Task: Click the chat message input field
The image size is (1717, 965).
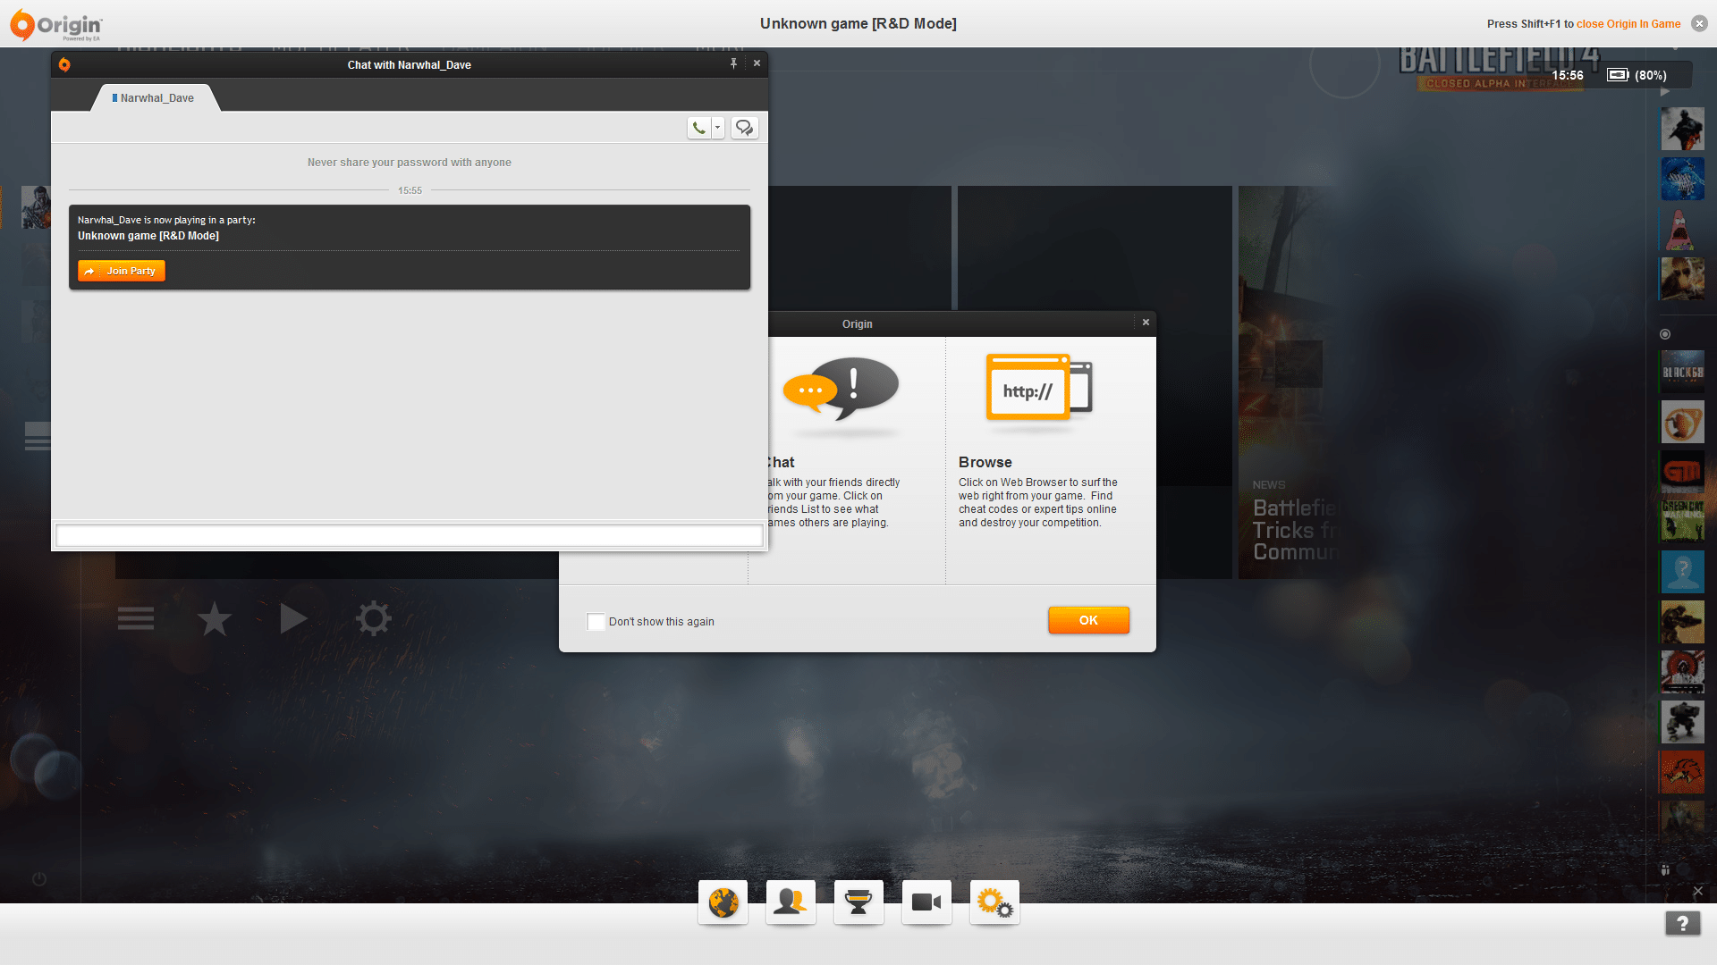Action: (409, 535)
